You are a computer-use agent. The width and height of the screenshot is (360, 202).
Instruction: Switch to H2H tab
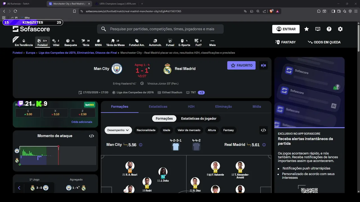(x=191, y=107)
